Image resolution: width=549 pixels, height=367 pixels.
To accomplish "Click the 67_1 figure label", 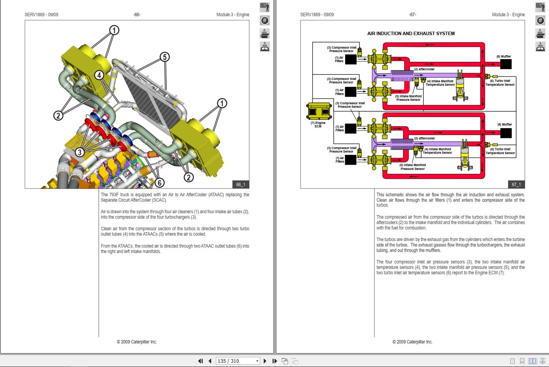I will click(516, 185).
